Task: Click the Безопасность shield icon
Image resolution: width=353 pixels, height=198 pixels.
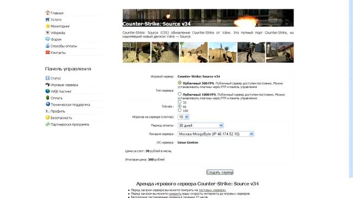Action: coord(47,118)
